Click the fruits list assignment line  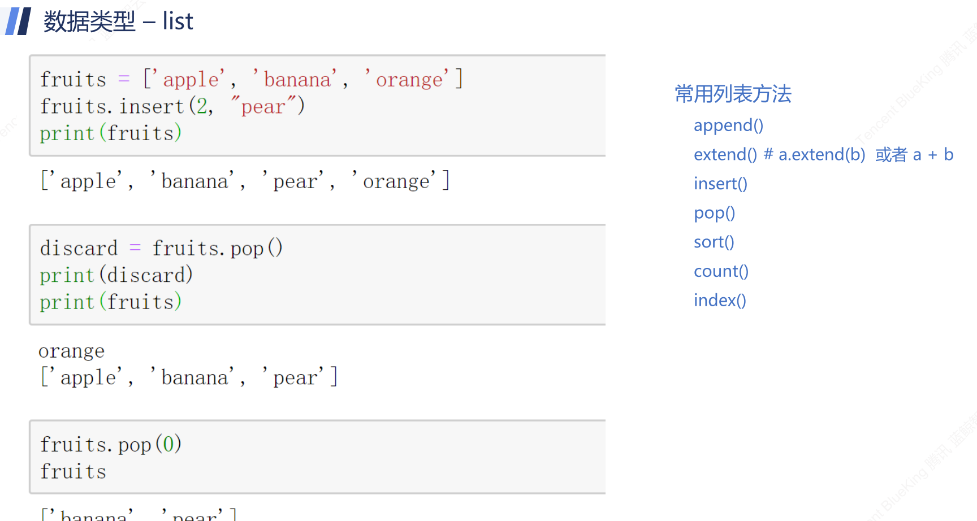tap(252, 79)
